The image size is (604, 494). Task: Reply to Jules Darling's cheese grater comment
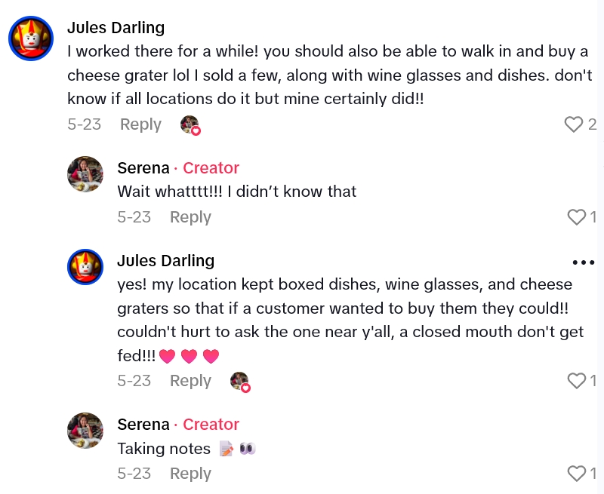click(140, 124)
